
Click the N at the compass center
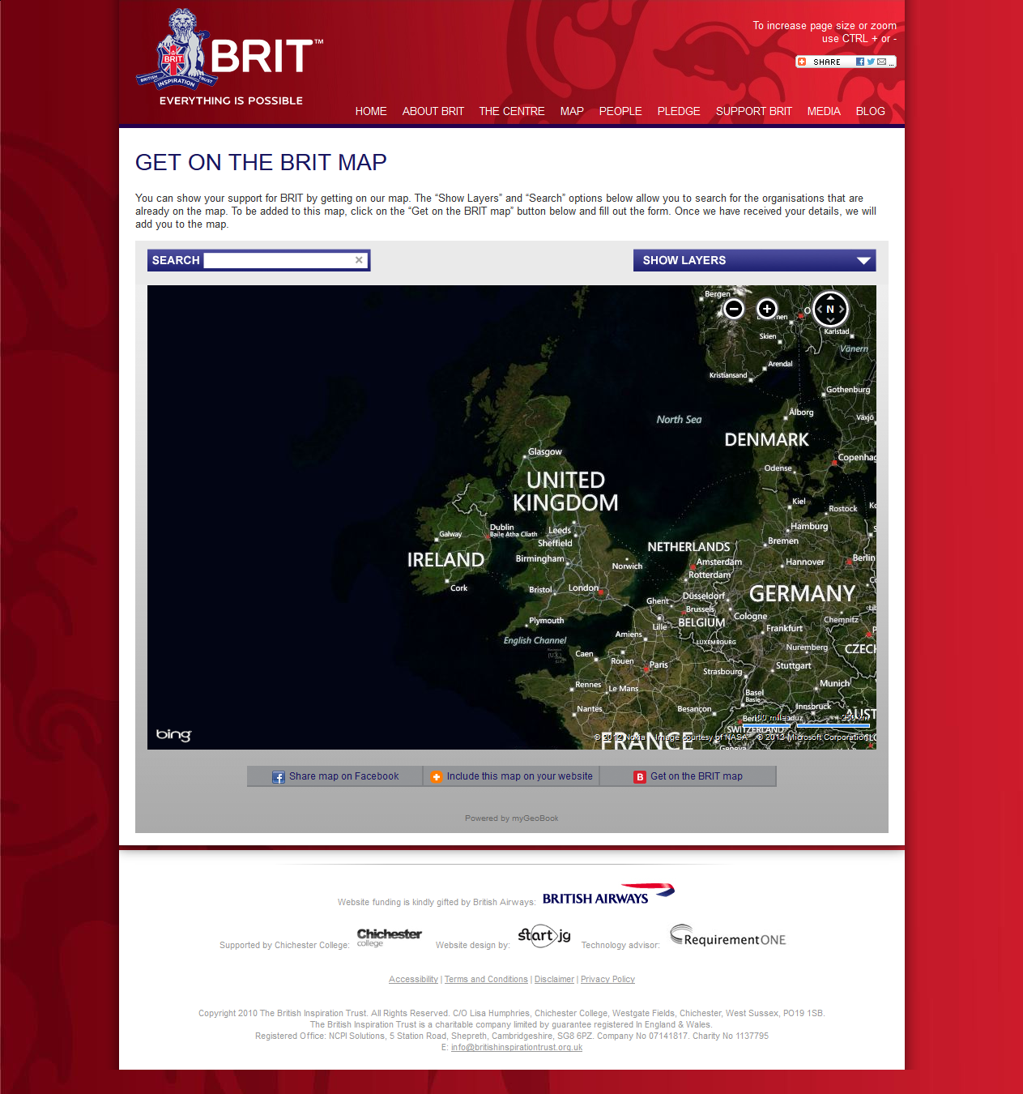(830, 309)
